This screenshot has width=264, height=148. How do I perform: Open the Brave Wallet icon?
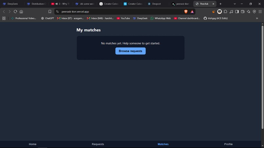pos(243,11)
